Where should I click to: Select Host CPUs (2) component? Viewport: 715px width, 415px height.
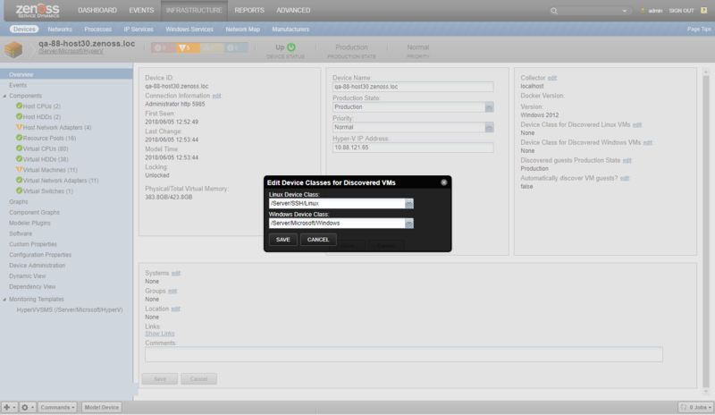(41, 106)
